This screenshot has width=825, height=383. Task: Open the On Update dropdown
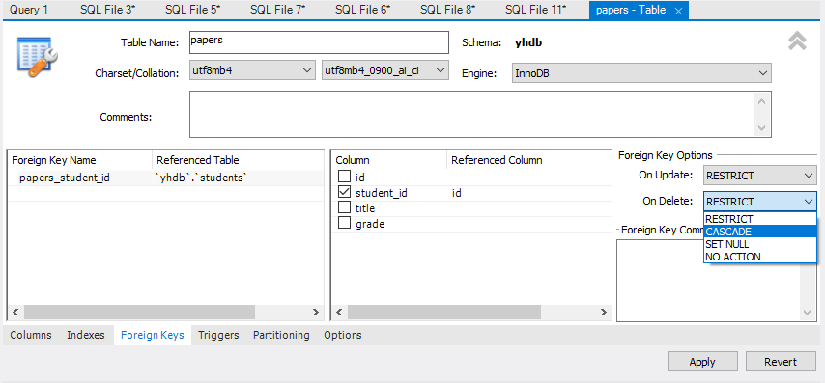pos(759,176)
